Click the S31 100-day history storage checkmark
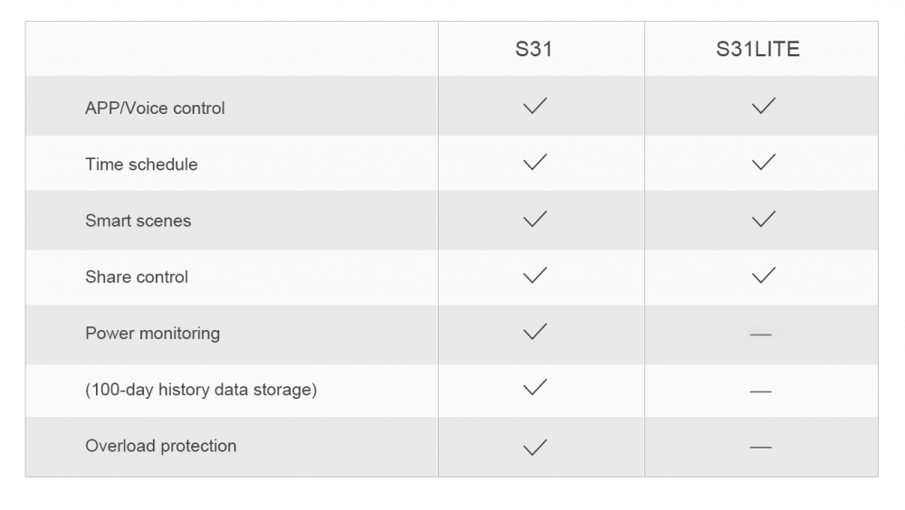The image size is (905, 510). [x=535, y=387]
